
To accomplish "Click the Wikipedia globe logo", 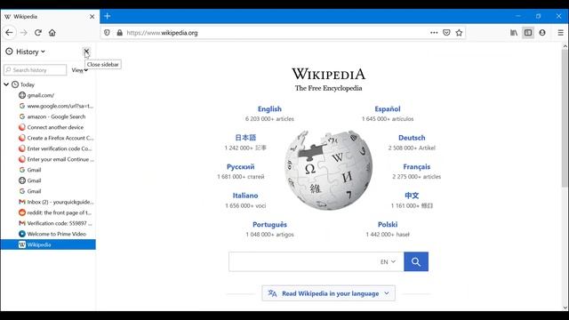I will (328, 170).
